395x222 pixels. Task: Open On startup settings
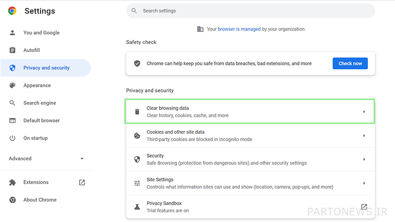[46, 138]
